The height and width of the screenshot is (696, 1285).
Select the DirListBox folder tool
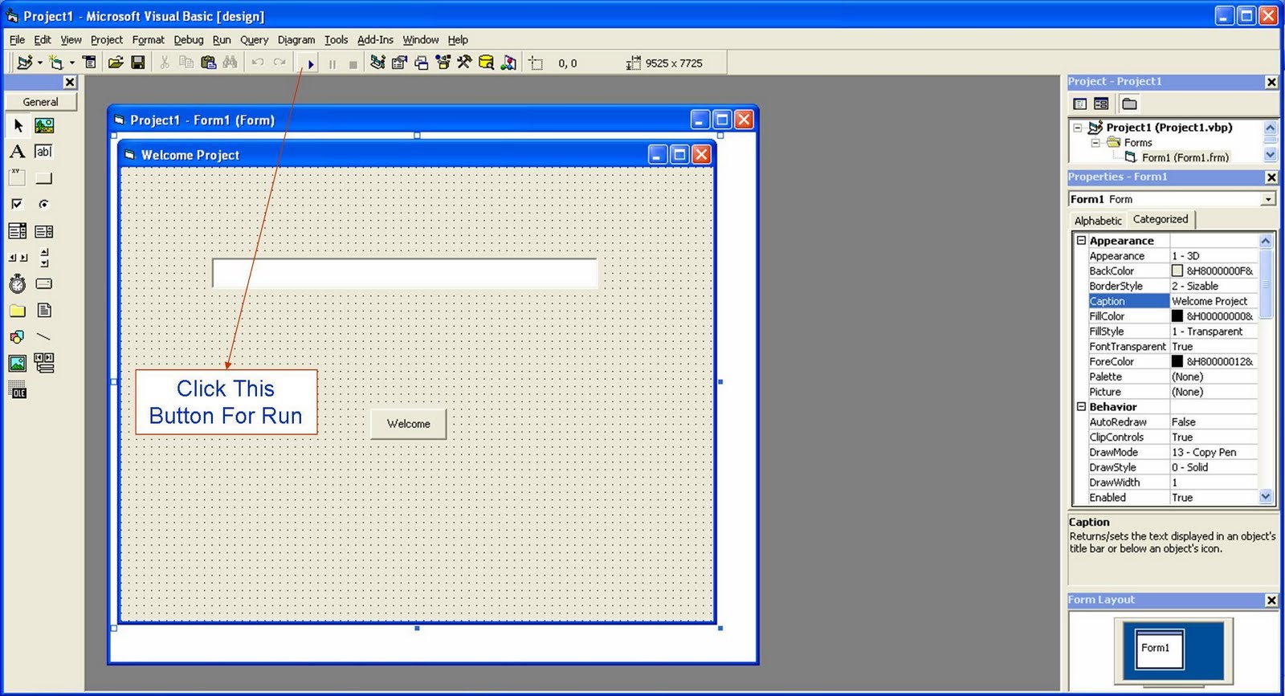pos(18,311)
